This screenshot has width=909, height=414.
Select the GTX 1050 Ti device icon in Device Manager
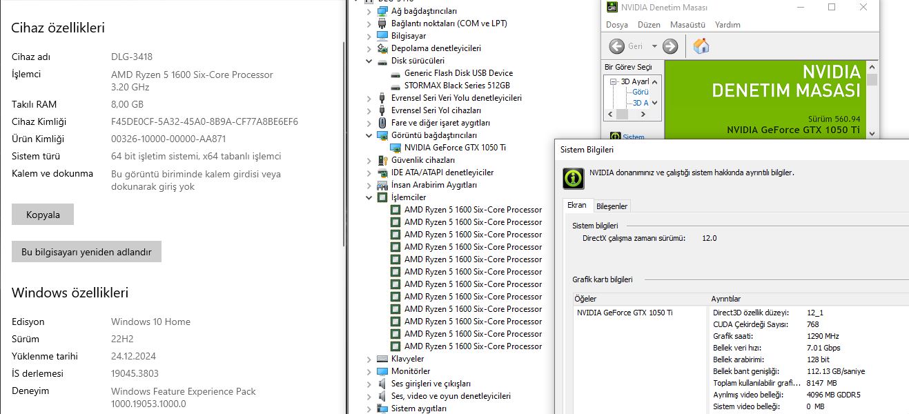395,148
